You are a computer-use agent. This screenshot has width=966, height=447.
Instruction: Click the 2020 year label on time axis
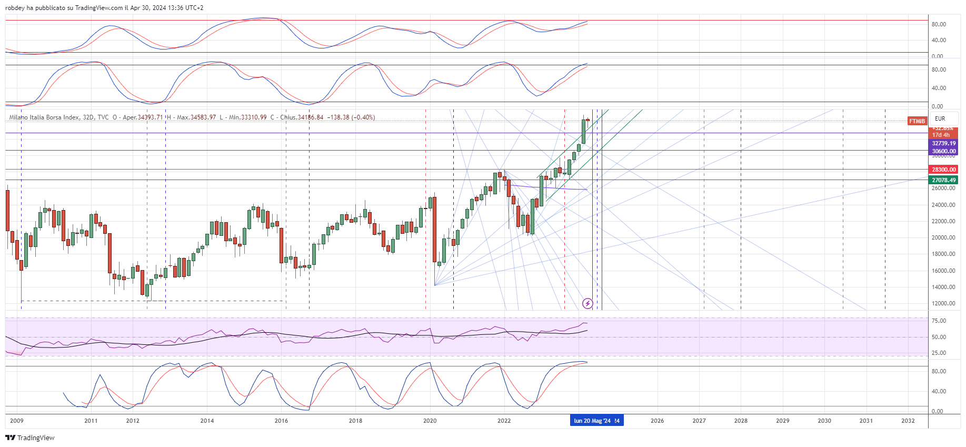pos(430,421)
